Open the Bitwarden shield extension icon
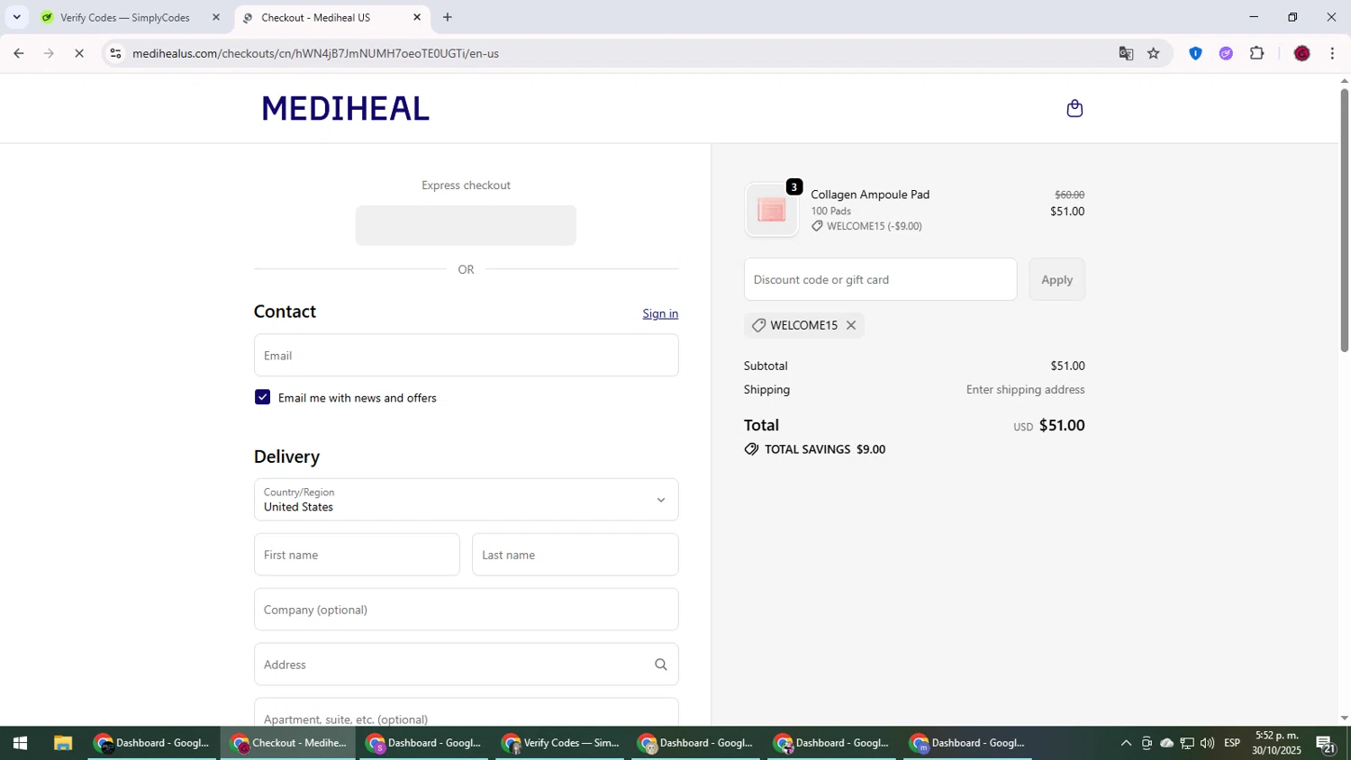 click(1195, 53)
